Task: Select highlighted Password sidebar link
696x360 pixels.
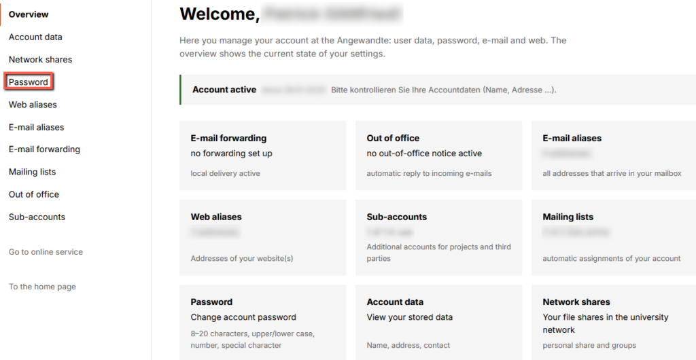Action: [29, 82]
